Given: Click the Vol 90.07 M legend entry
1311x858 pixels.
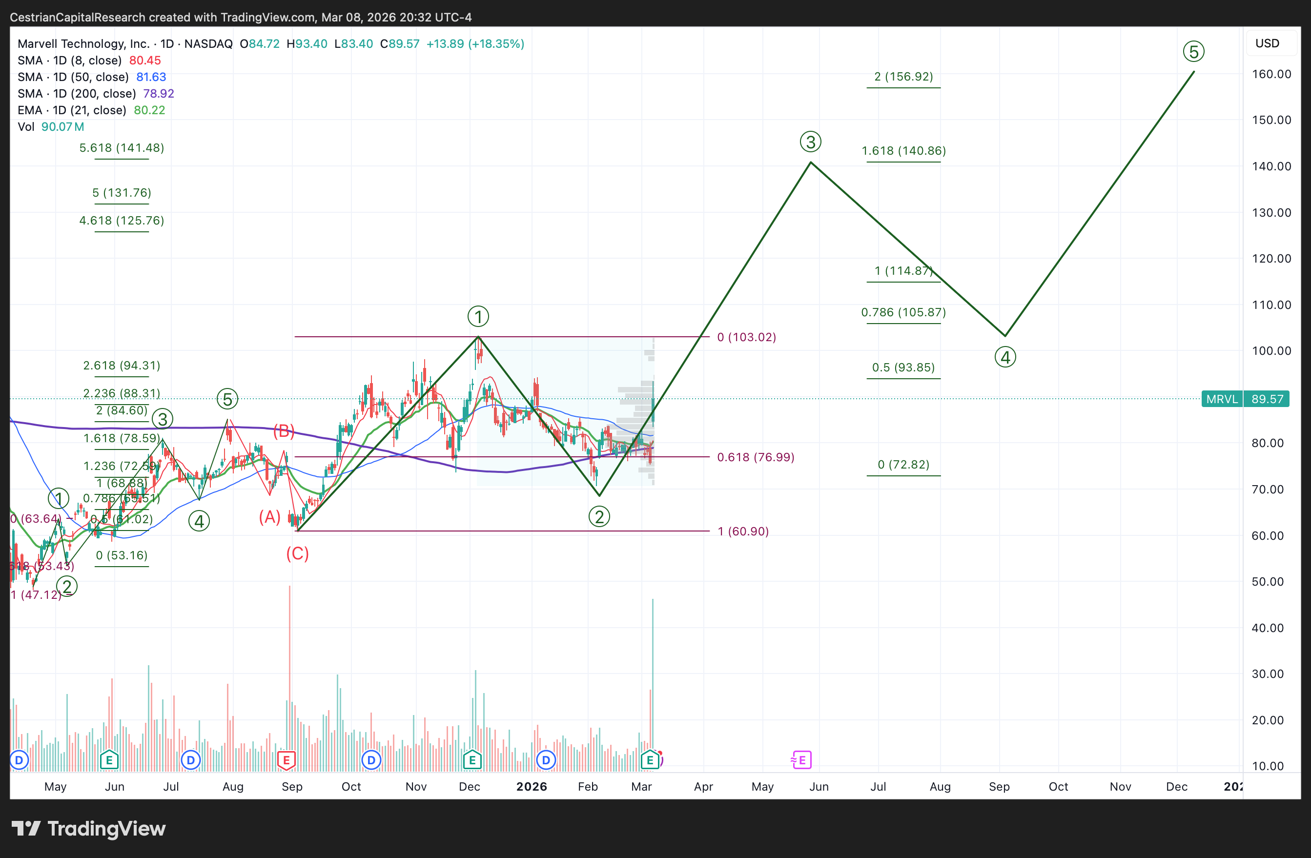Looking at the screenshot, I should (x=51, y=127).
